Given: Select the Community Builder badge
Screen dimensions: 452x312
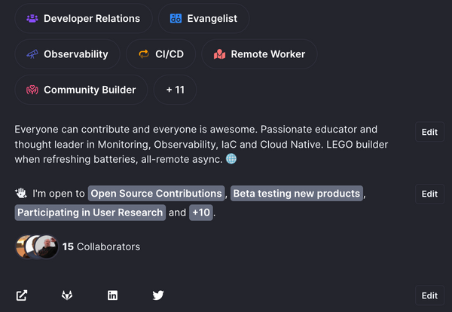Looking at the screenshot, I should pyautogui.click(x=81, y=90).
